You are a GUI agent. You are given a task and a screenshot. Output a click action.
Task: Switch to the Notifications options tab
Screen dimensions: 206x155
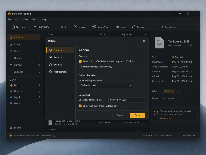[x=60, y=72]
